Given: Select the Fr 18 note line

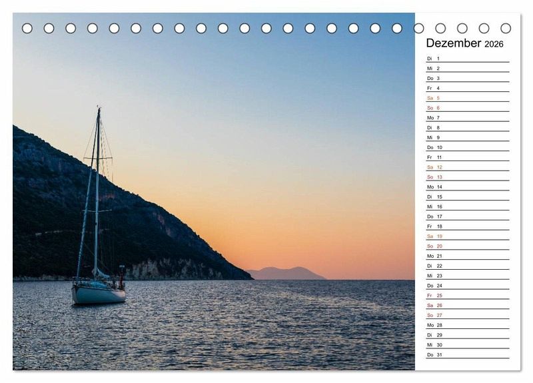Looking at the screenshot, I should pos(467,226).
